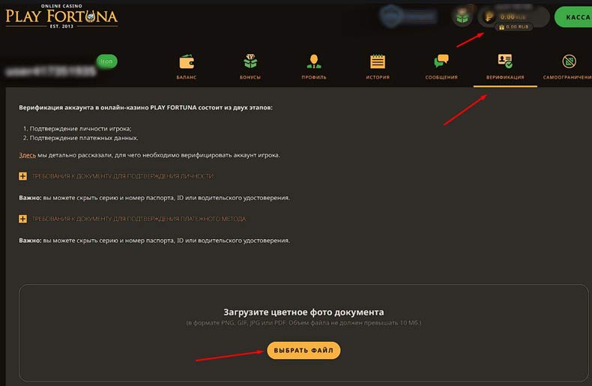Expand payment method requirements plus icon
The height and width of the screenshot is (386, 592).
point(22,219)
